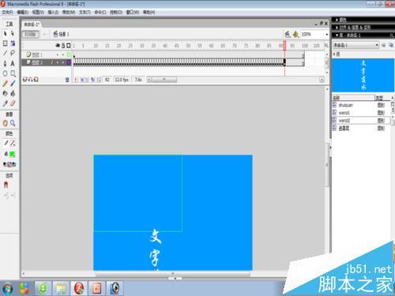This screenshot has width=395, height=296.
Task: Open the second menu in the menu bar
Action: coord(23,12)
